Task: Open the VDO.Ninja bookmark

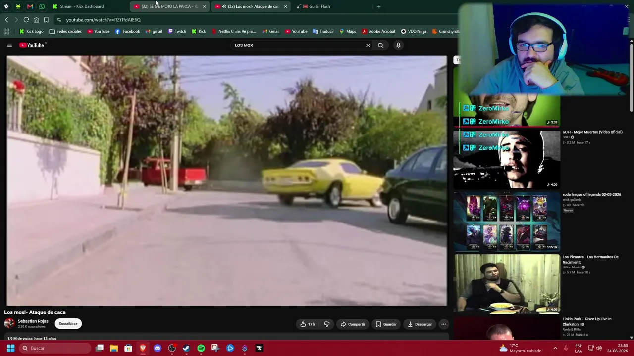Action: point(414,31)
